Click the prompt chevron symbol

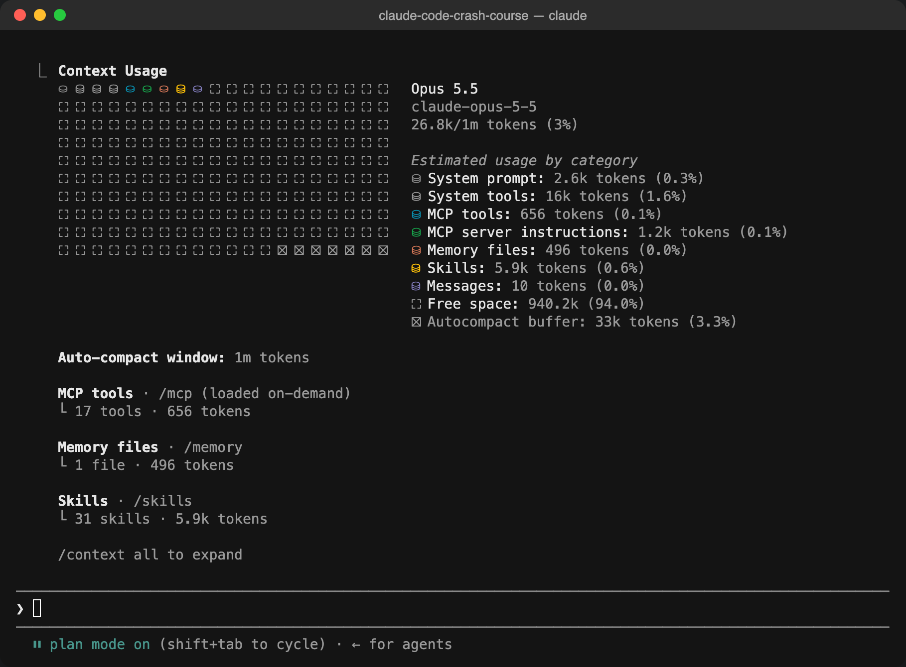click(20, 609)
